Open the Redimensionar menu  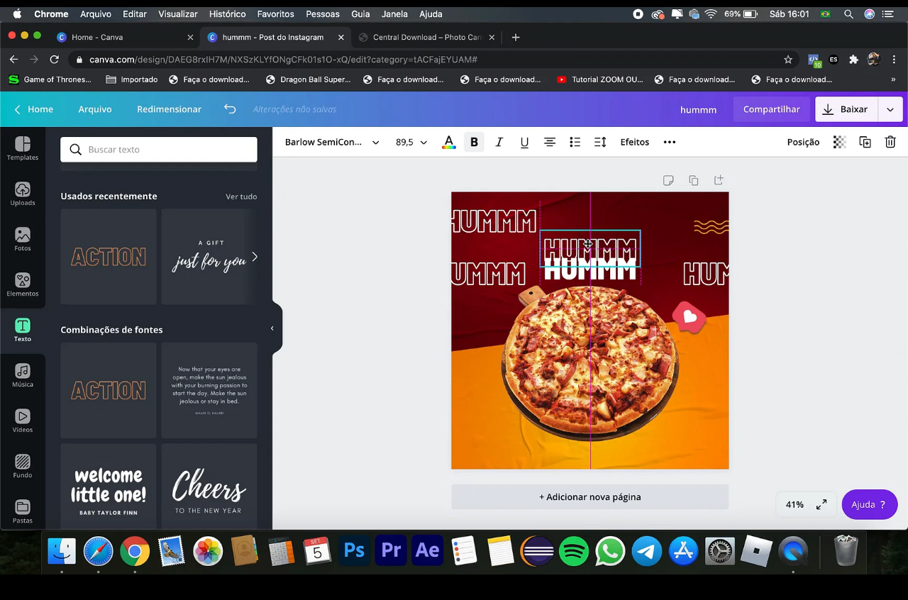[169, 109]
